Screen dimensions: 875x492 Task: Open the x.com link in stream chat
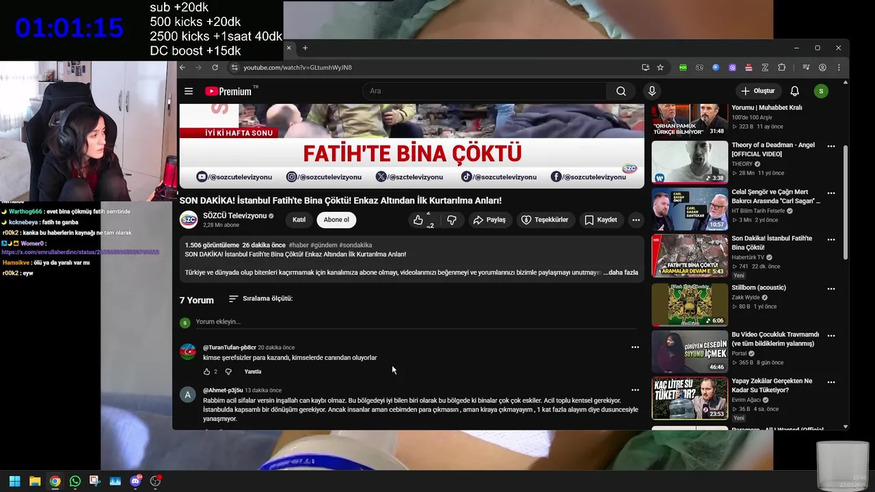point(80,252)
